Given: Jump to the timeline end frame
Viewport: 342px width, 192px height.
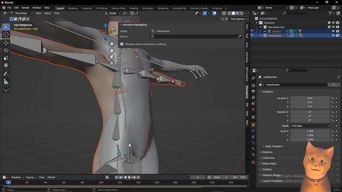Looking at the screenshot, I should point(138,178).
